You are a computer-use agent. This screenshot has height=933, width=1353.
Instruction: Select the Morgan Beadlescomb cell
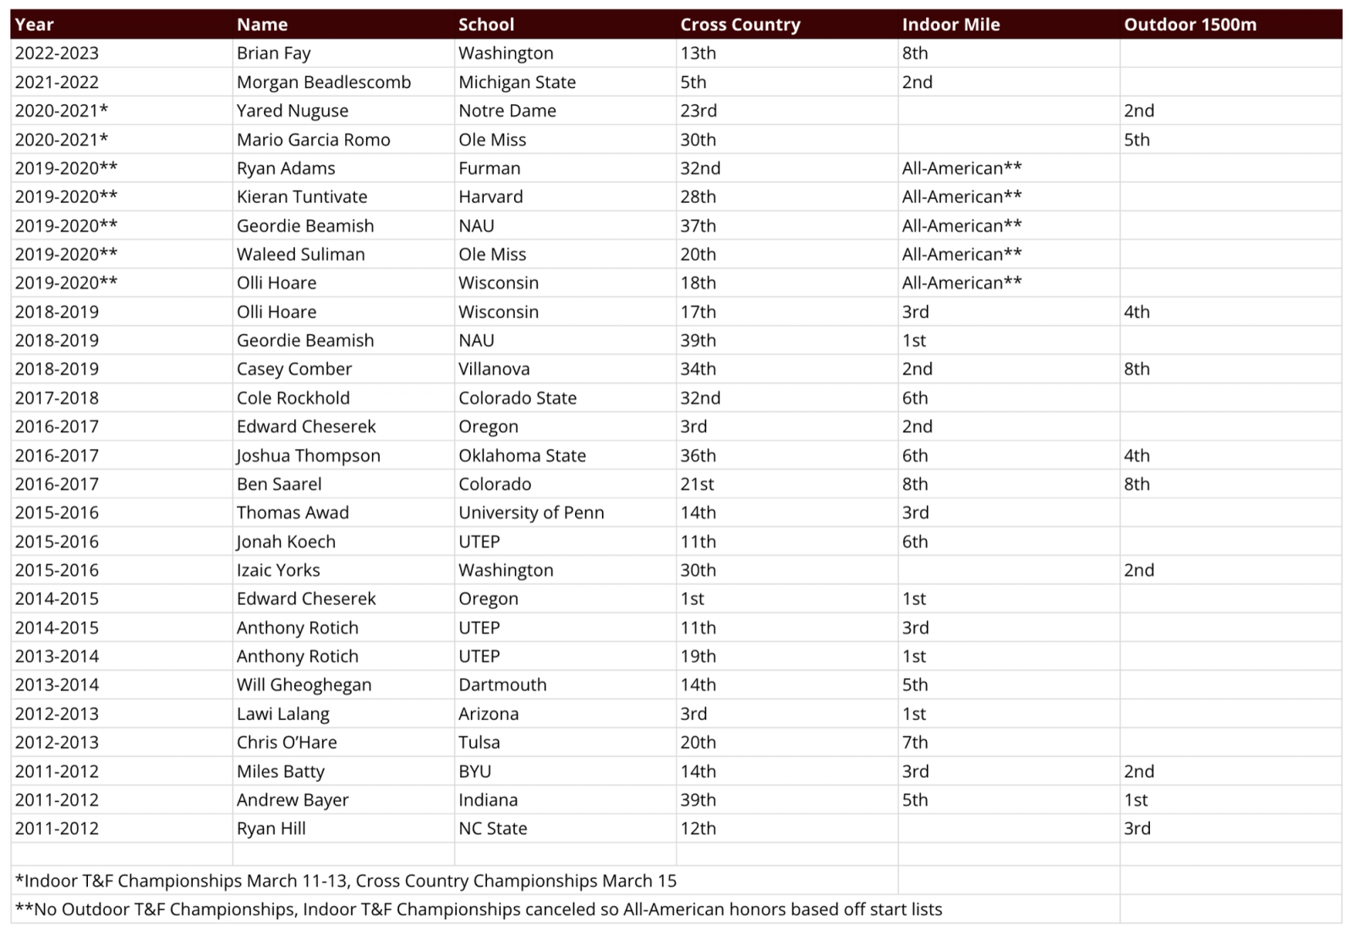(x=343, y=82)
